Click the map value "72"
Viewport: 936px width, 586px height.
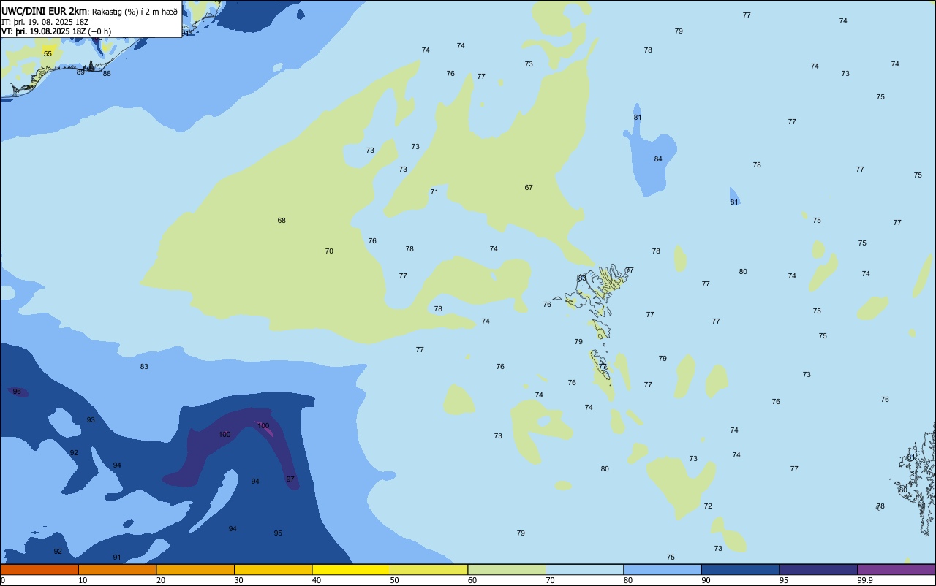pyautogui.click(x=708, y=506)
